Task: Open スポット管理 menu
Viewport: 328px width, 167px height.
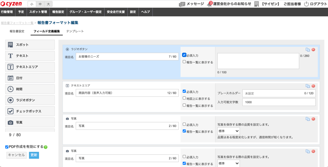Action: [x=38, y=12]
